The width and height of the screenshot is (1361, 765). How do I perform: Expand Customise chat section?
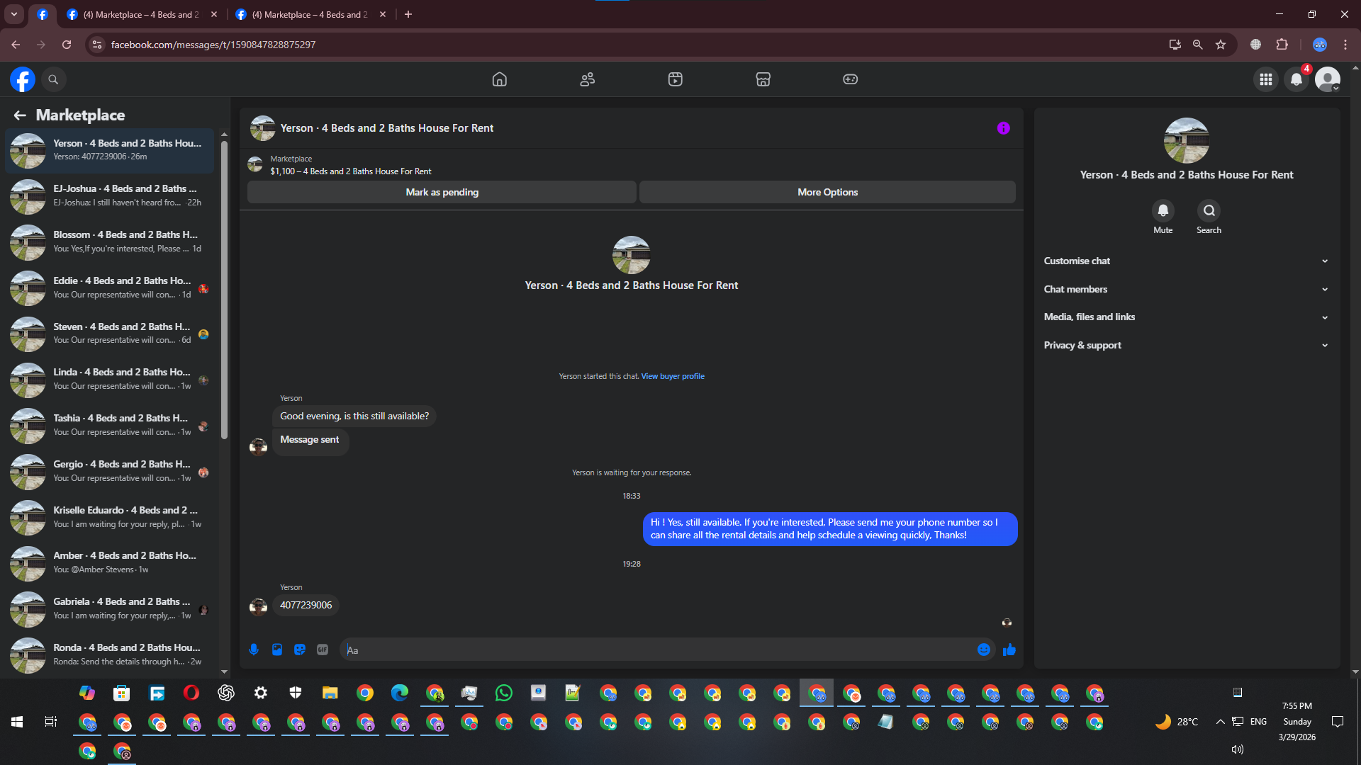click(x=1186, y=261)
